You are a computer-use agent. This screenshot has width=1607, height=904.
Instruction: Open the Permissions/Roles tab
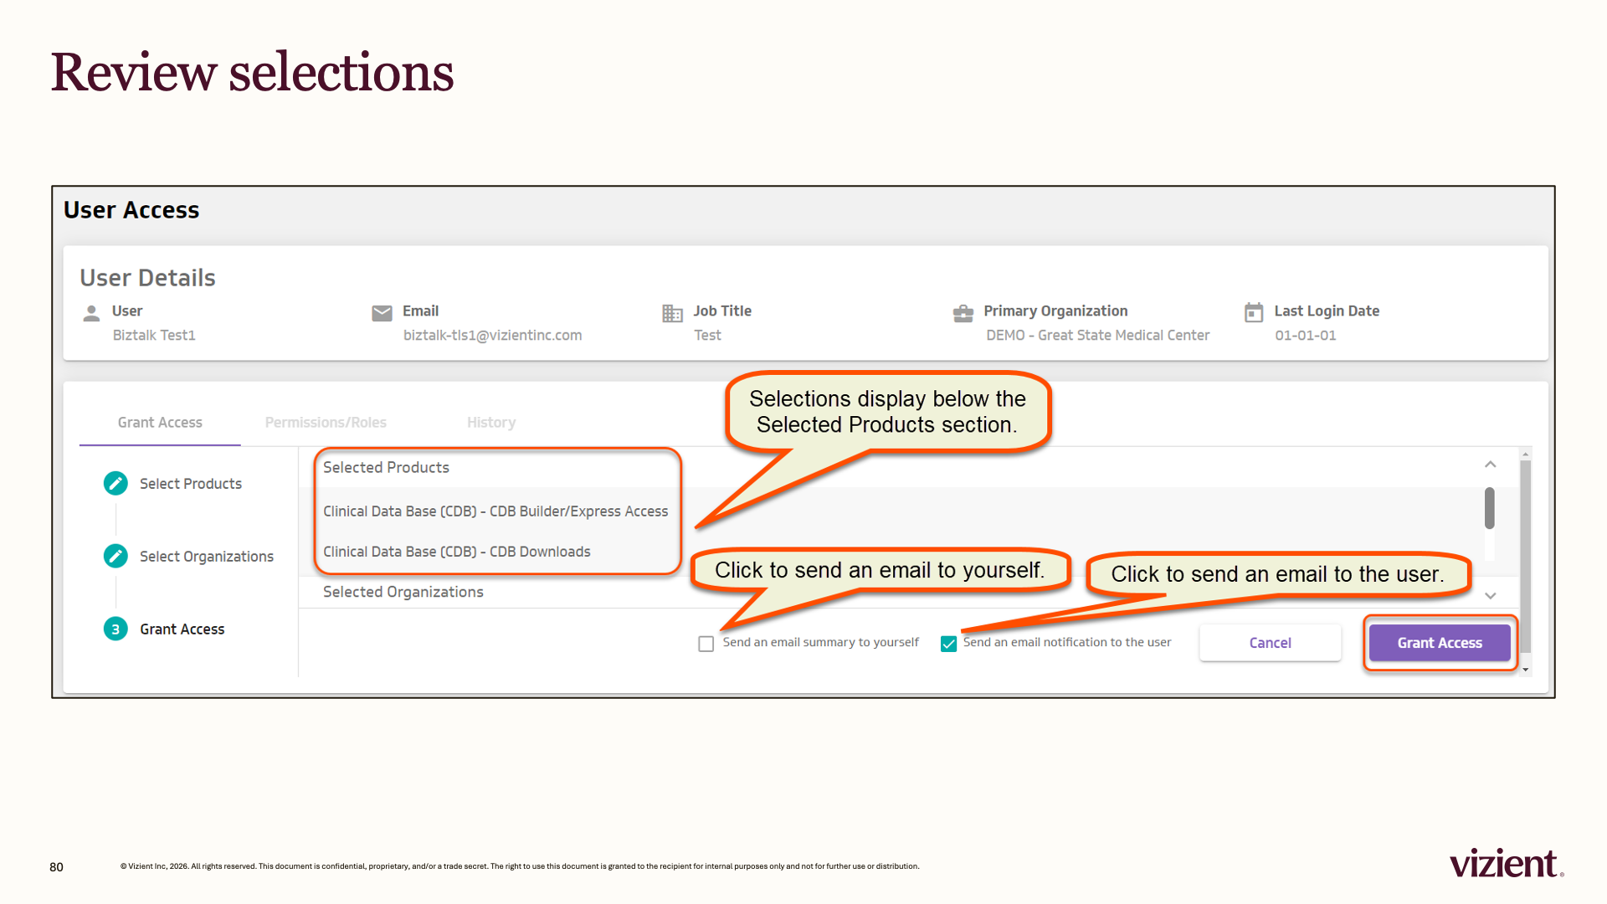[326, 423]
